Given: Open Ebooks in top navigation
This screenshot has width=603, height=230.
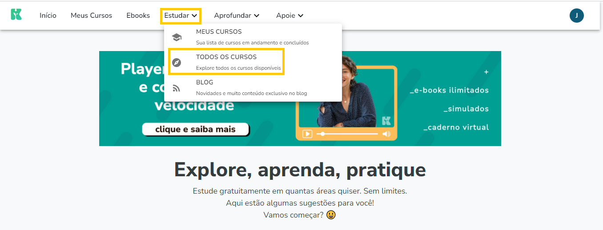Looking at the screenshot, I should click(x=138, y=16).
